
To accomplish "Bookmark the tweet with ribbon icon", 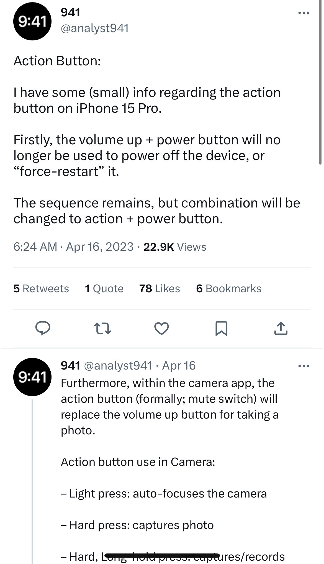I will [221, 329].
